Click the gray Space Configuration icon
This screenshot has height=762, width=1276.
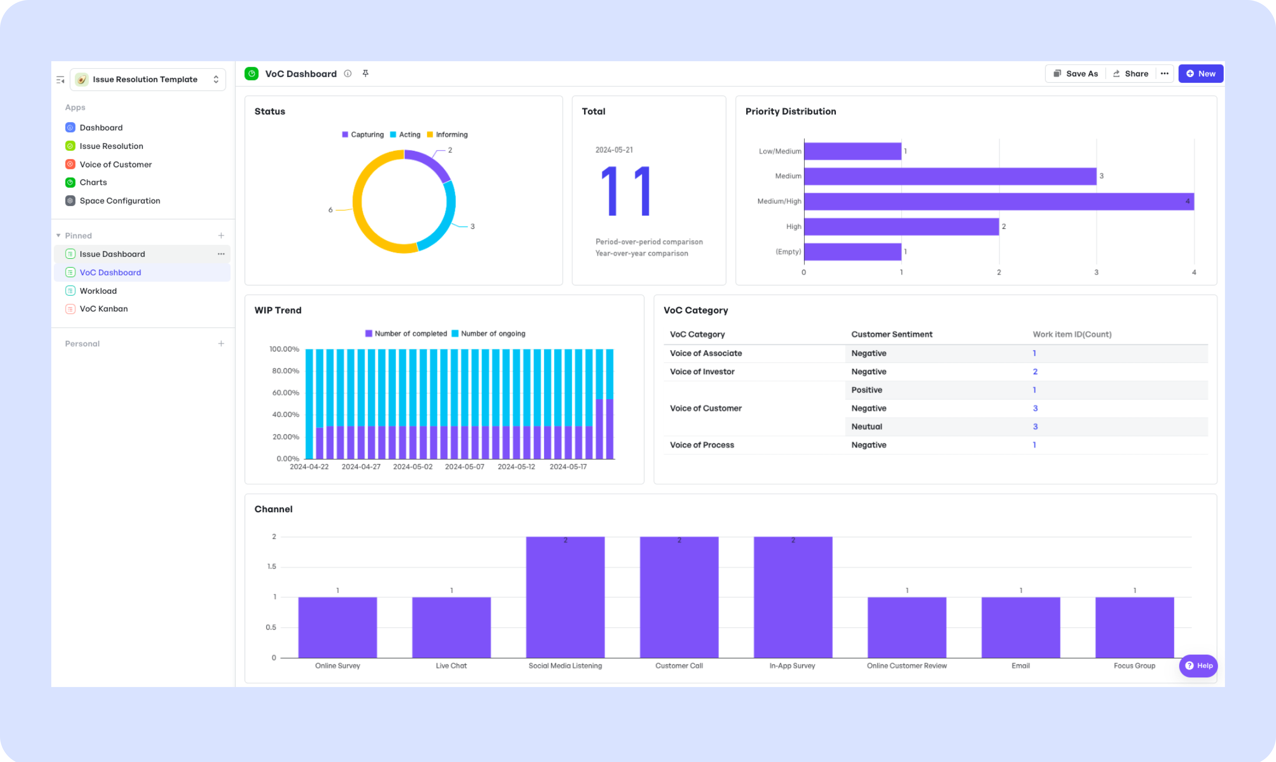(70, 201)
